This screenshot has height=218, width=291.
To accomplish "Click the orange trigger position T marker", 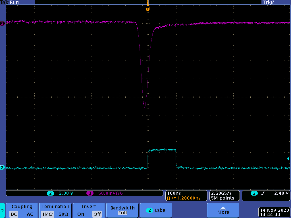I will tap(147, 9).
